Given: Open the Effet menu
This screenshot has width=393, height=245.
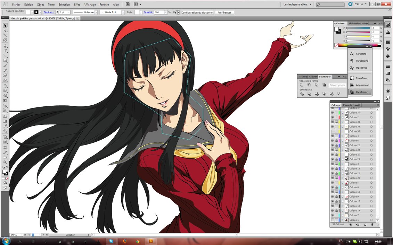Looking at the screenshot, I should 77,5.
